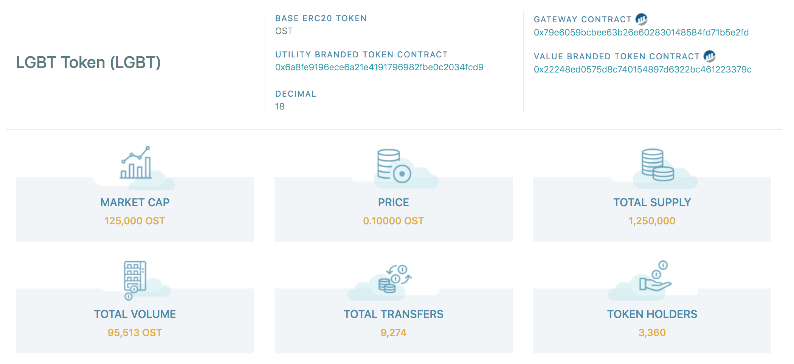Click the DECIMAL label
The height and width of the screenshot is (364, 794).
coord(296,94)
